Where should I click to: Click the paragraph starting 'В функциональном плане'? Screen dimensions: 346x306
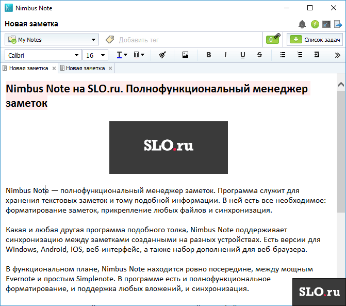159,279
